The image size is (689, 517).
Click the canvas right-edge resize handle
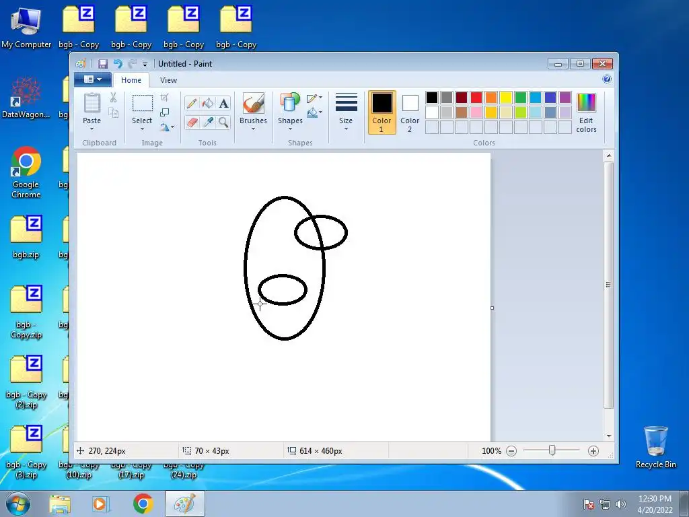pyautogui.click(x=492, y=308)
